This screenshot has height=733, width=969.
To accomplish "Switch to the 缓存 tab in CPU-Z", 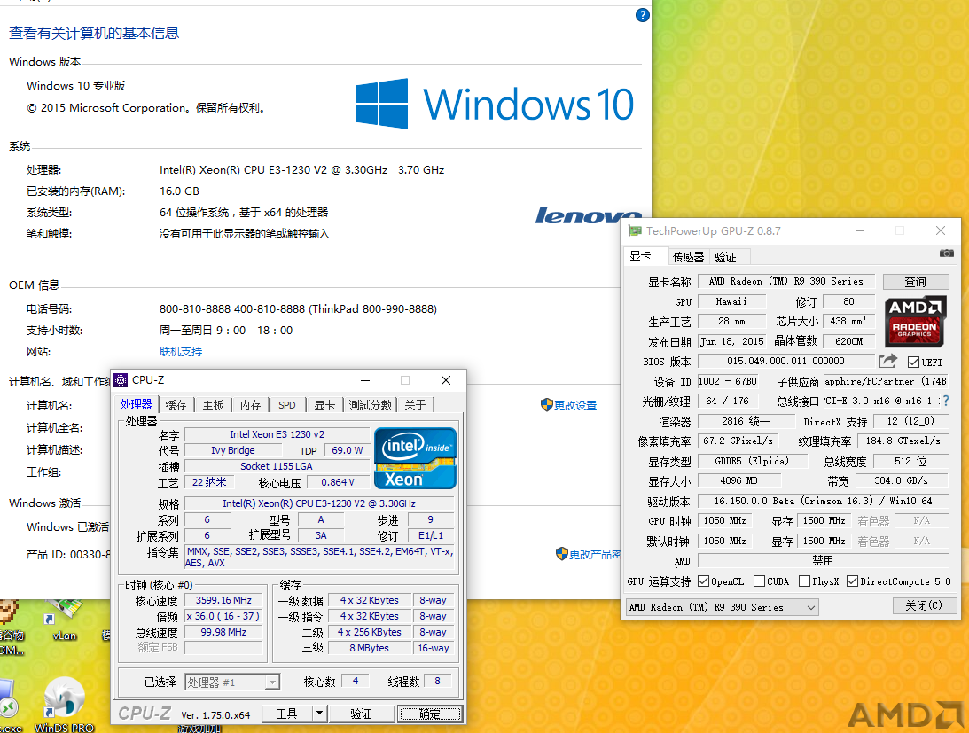I will pos(176,405).
